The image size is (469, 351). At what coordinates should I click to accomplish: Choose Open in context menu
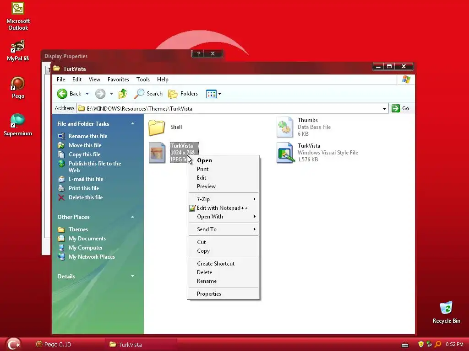[224, 160]
